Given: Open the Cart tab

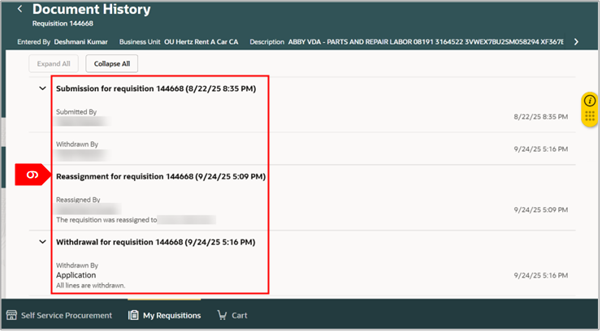Looking at the screenshot, I should [233, 317].
